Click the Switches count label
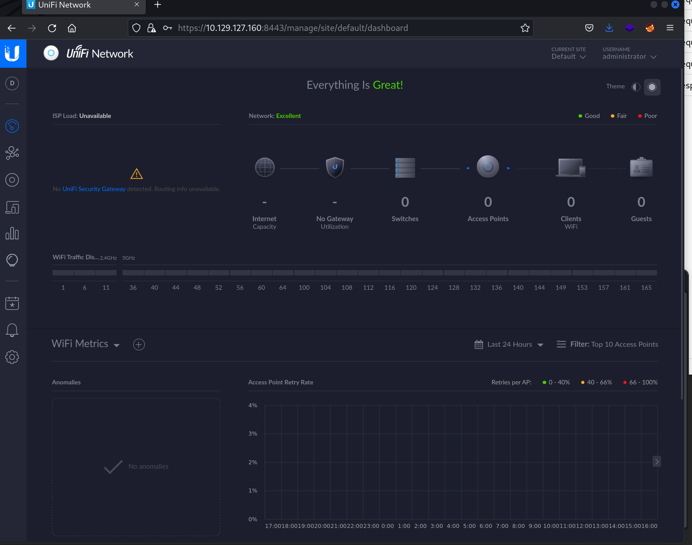 (x=405, y=219)
